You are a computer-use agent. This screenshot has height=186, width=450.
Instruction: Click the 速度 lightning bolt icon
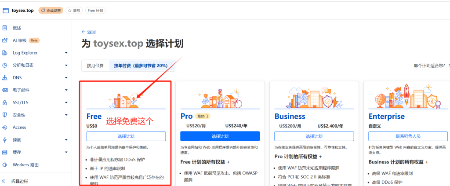pos(4,140)
